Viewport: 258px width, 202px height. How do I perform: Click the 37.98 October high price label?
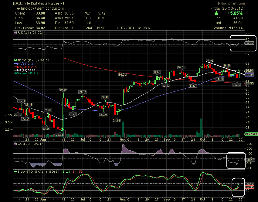pyautogui.click(x=210, y=61)
